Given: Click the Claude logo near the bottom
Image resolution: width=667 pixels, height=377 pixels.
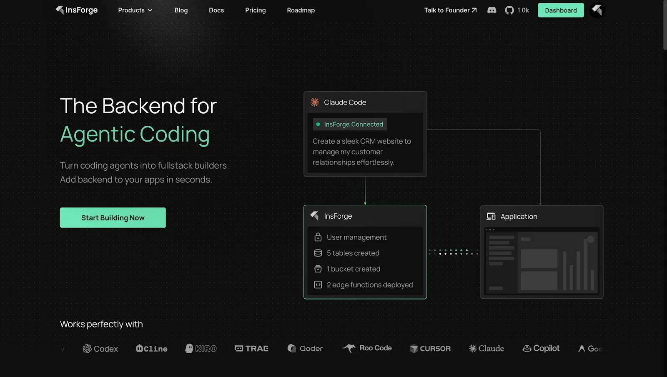Looking at the screenshot, I should tap(486, 348).
